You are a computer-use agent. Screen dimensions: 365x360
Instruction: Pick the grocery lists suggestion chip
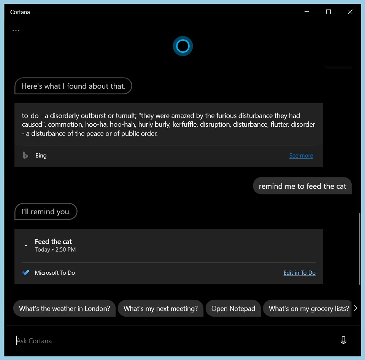[308, 308]
